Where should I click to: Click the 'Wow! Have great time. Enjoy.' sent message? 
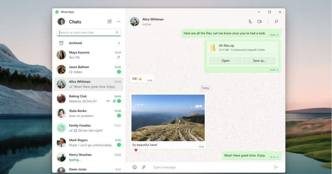coord(251,155)
